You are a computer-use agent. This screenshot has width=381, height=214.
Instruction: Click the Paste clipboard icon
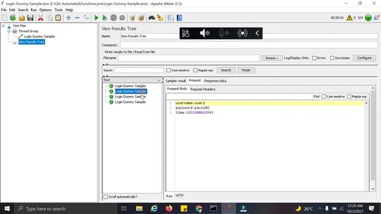coord(58,18)
